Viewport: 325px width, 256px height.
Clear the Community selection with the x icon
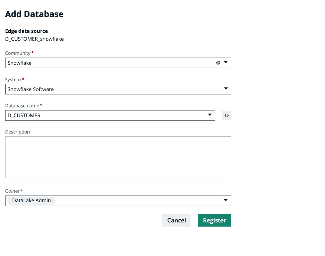click(218, 63)
